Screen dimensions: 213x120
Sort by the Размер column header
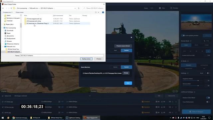[85, 16]
